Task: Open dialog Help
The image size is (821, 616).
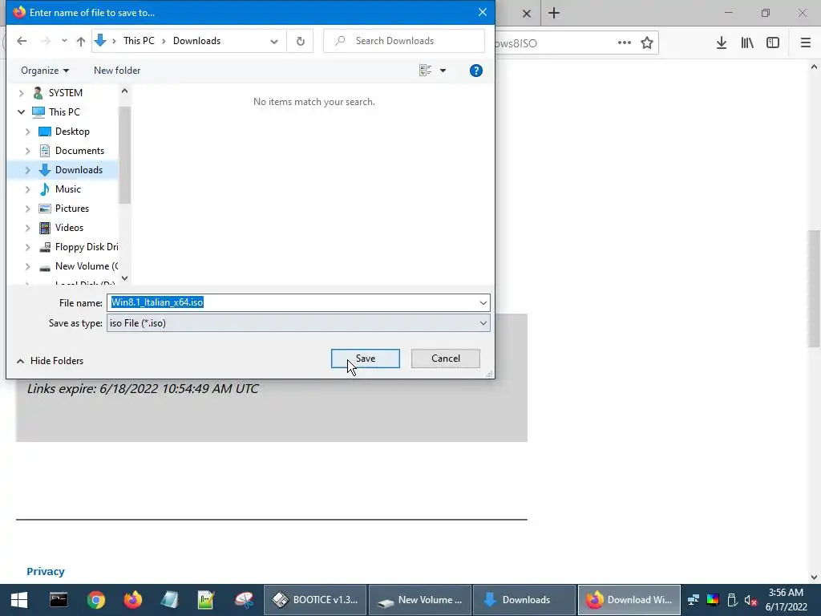Action: (x=476, y=71)
